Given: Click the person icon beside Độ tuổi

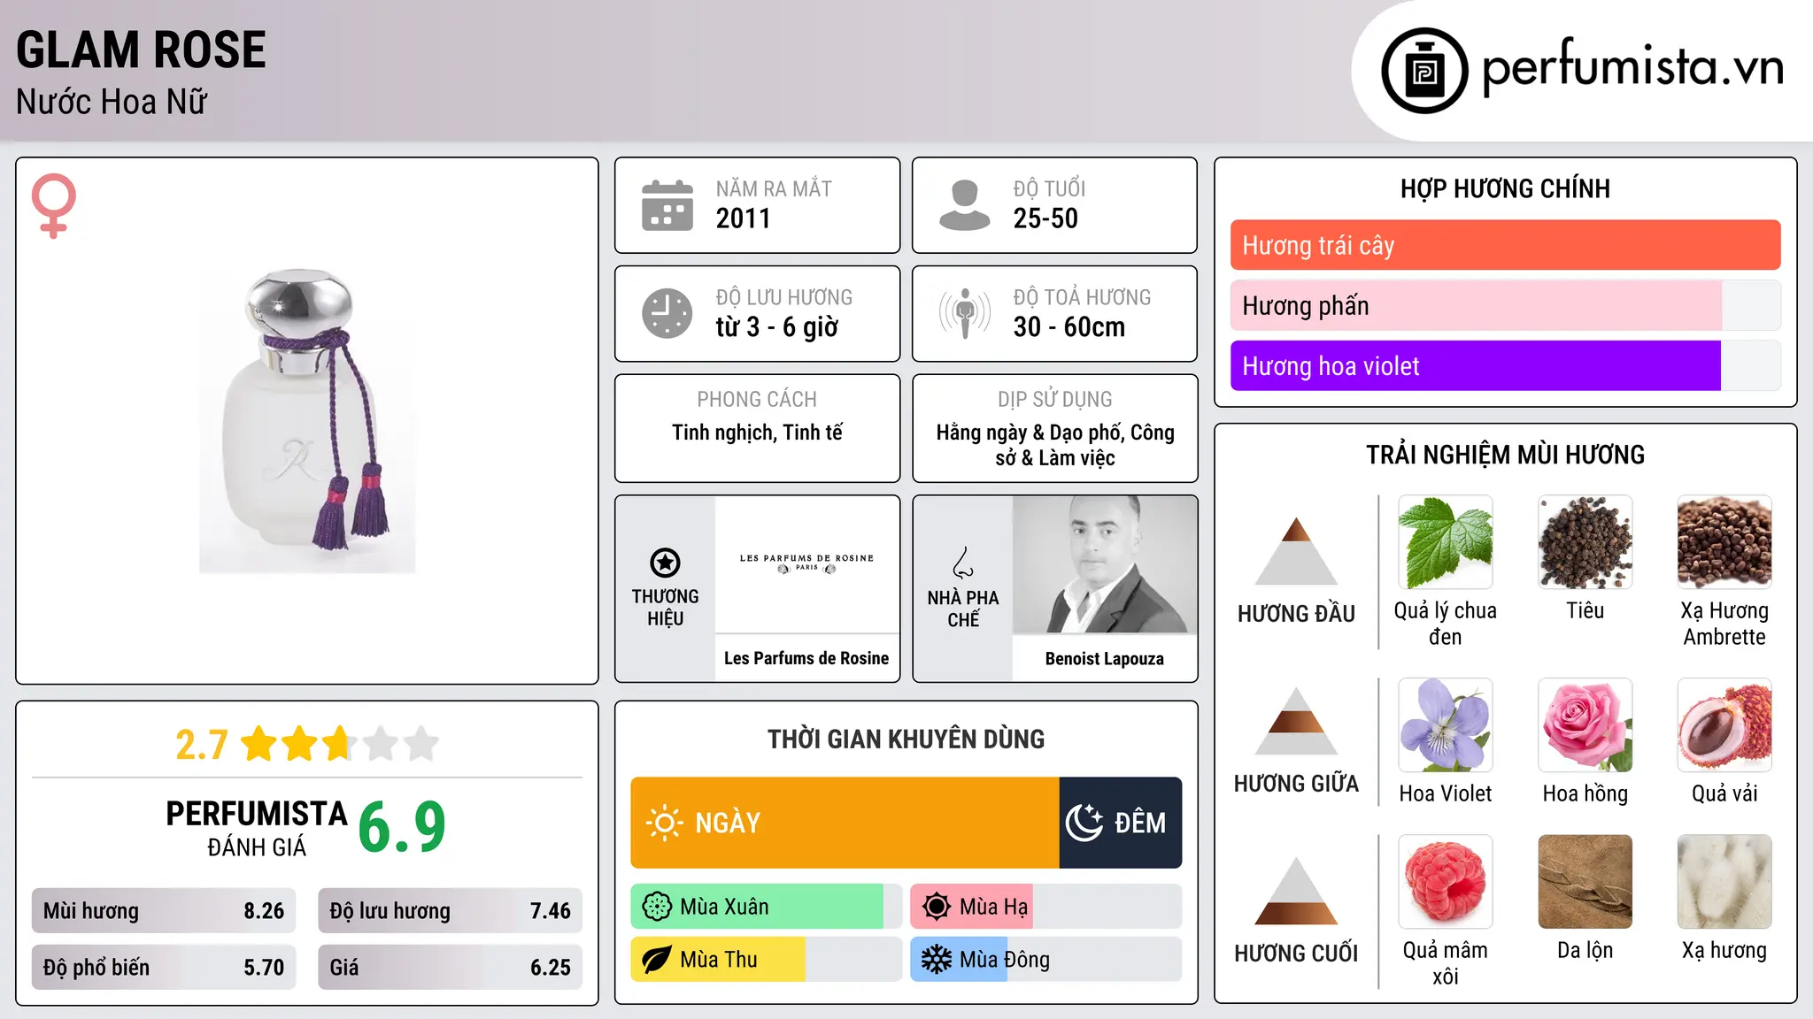Looking at the screenshot, I should click(x=964, y=205).
